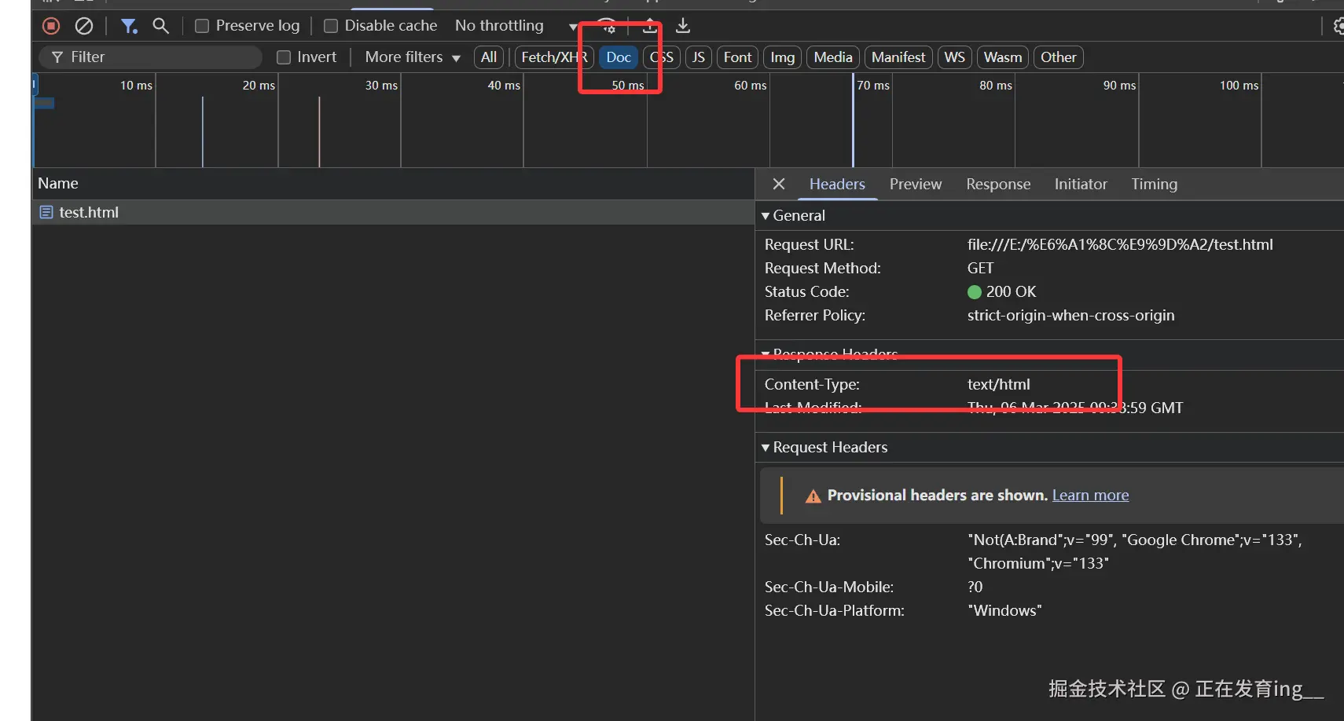The width and height of the screenshot is (1344, 721).
Task: Click the export HAR download icon
Action: pyautogui.click(x=683, y=26)
